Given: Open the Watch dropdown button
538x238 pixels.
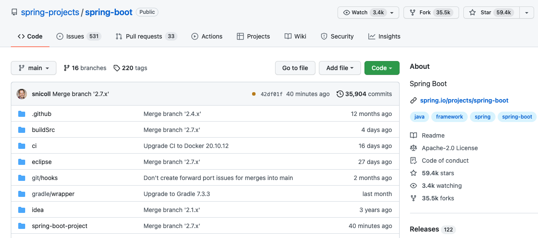Looking at the screenshot, I should pyautogui.click(x=368, y=13).
